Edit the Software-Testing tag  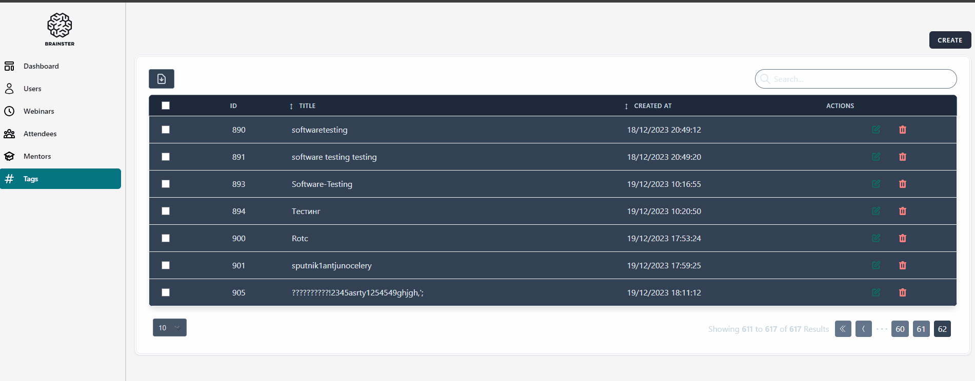(876, 184)
